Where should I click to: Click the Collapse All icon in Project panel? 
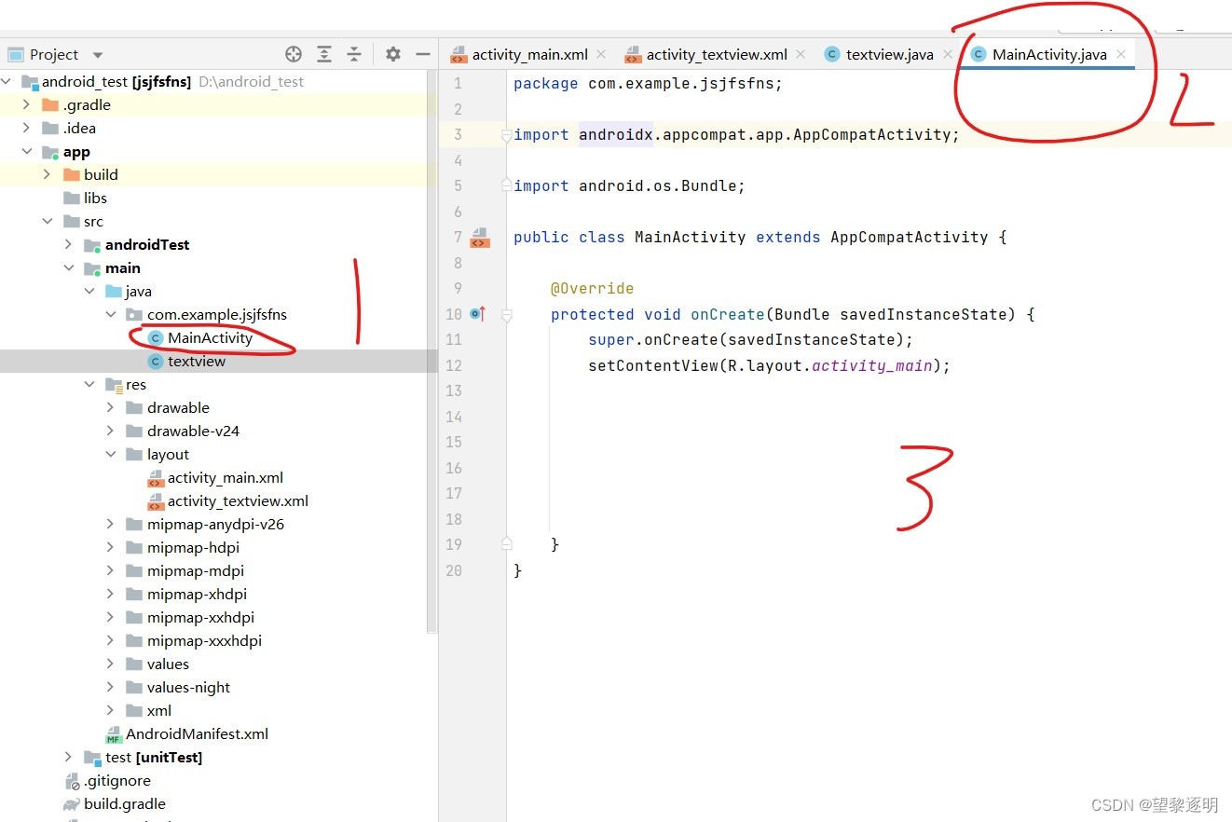[x=354, y=54]
